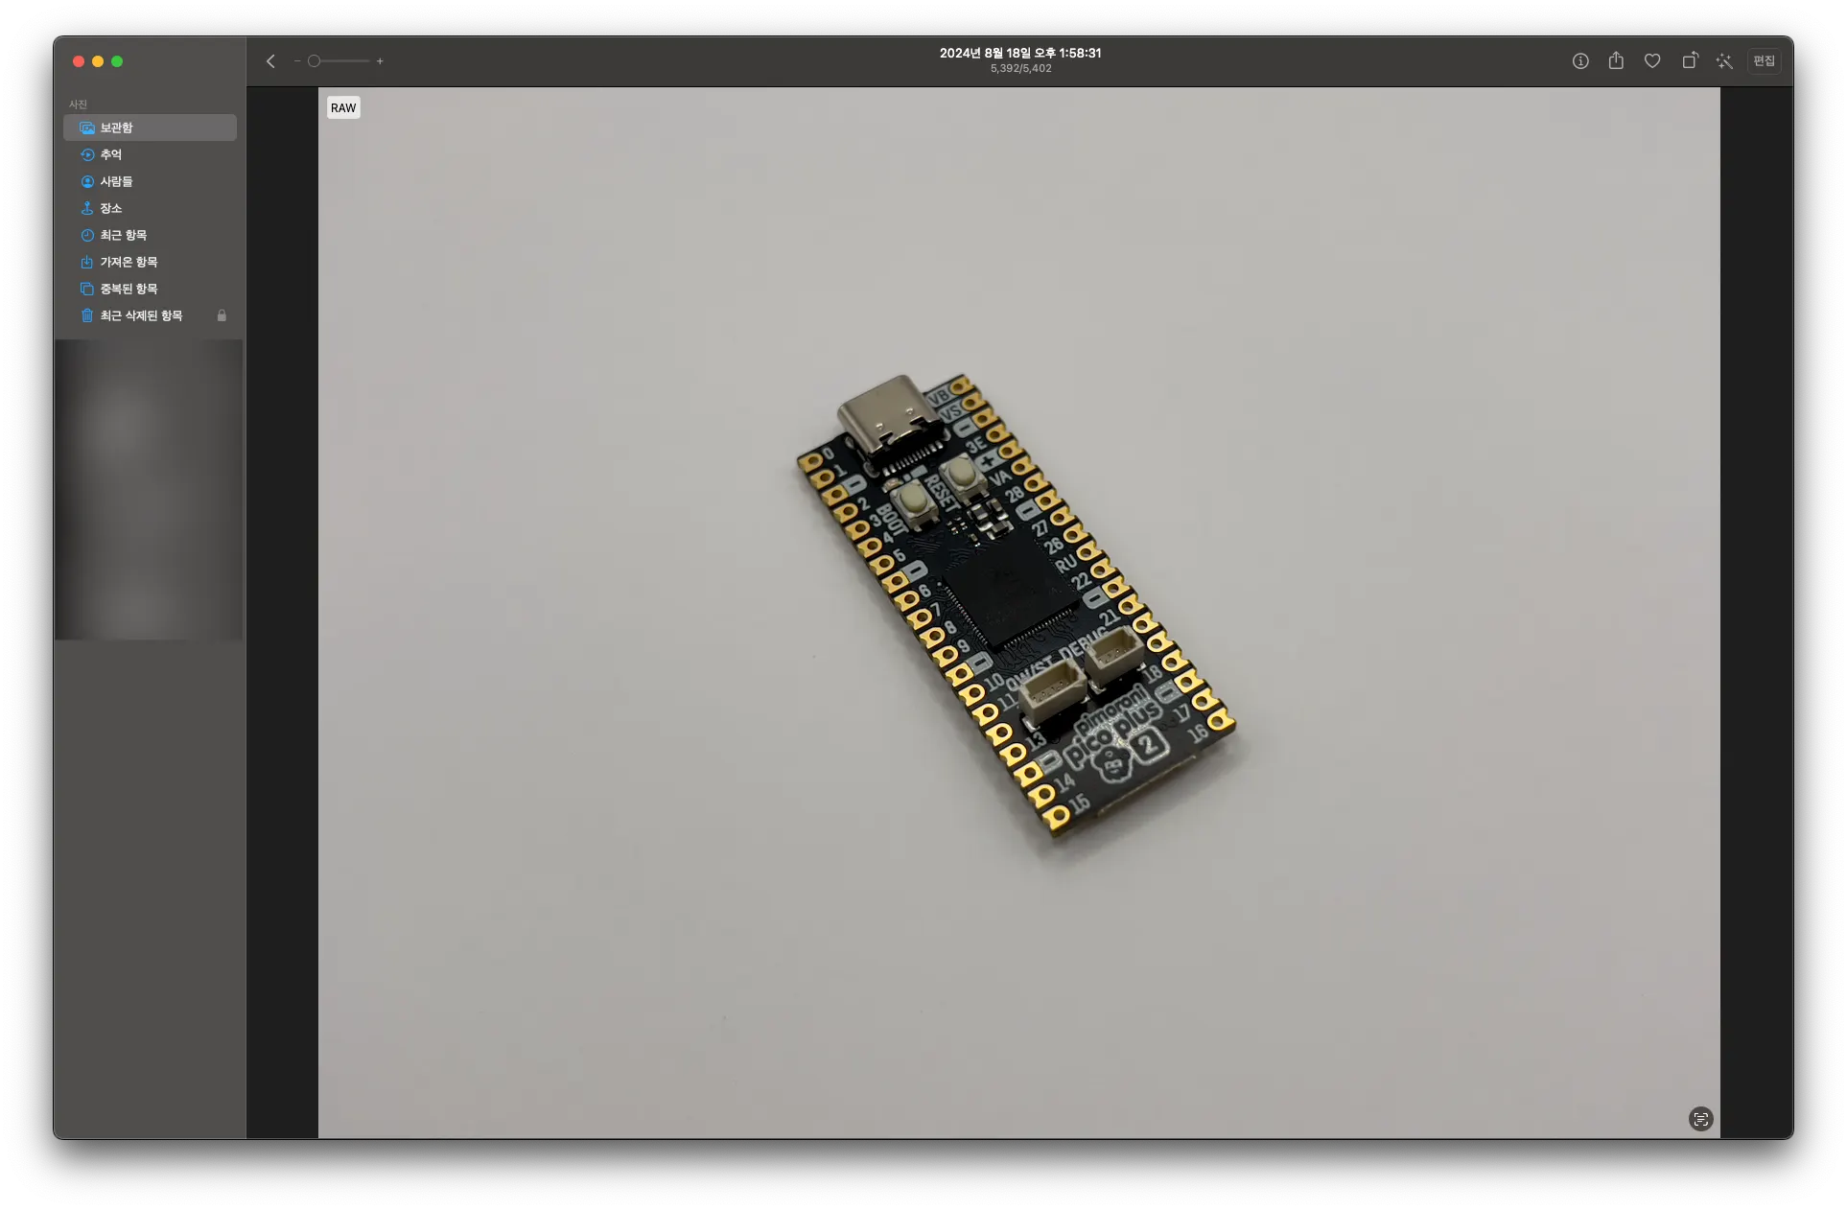Open 사람들 (People) in the sidebar
1847x1210 pixels.
[116, 181]
